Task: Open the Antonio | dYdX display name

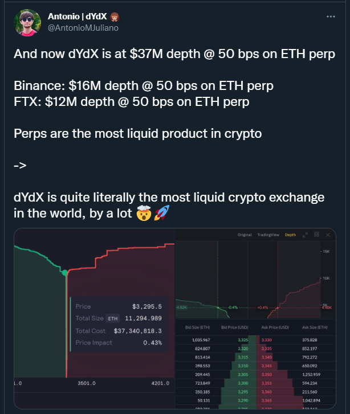Action: 77,17
